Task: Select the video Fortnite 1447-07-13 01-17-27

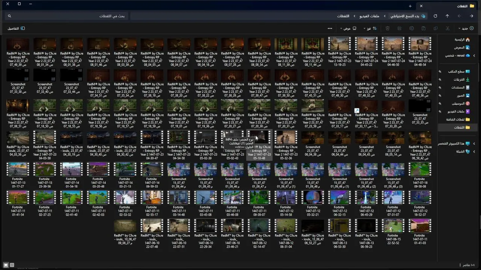Action: [18, 175]
